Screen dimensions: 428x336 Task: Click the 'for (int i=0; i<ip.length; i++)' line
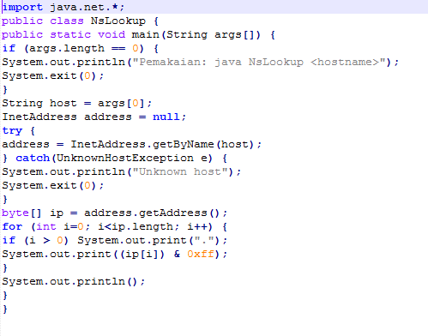tap(114, 226)
